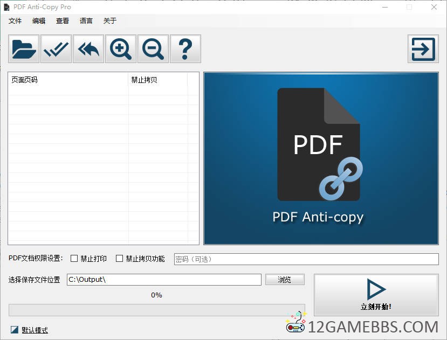Click the 禁止拷贝 column header
Viewport: 447px width, 340px height.
[x=158, y=80]
